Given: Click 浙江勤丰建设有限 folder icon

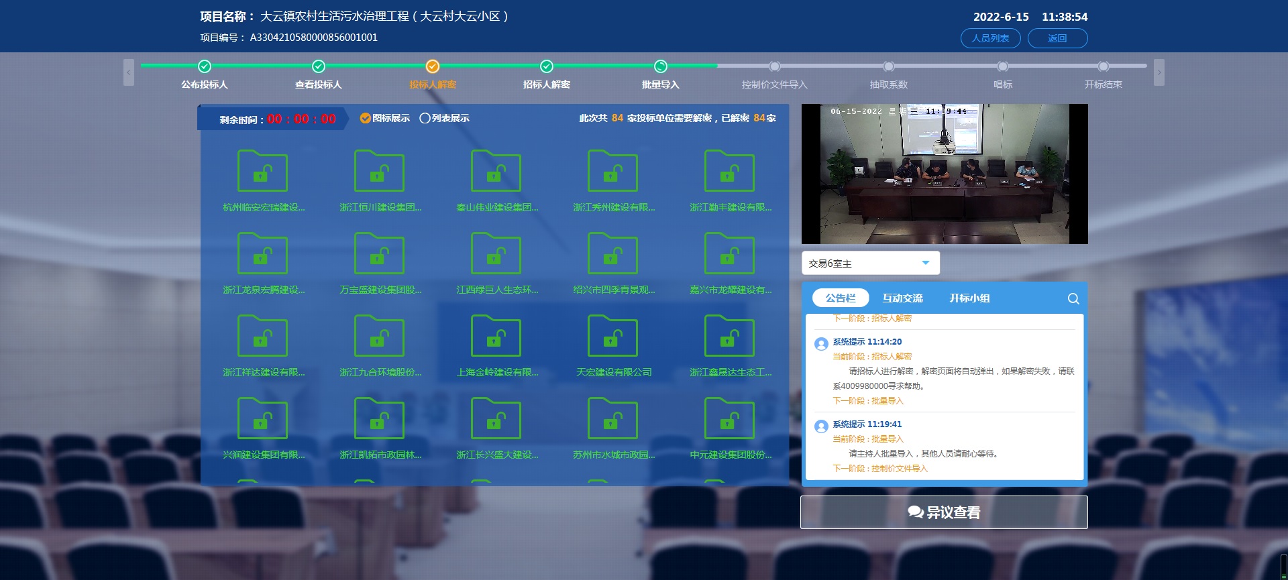Looking at the screenshot, I should [x=730, y=172].
